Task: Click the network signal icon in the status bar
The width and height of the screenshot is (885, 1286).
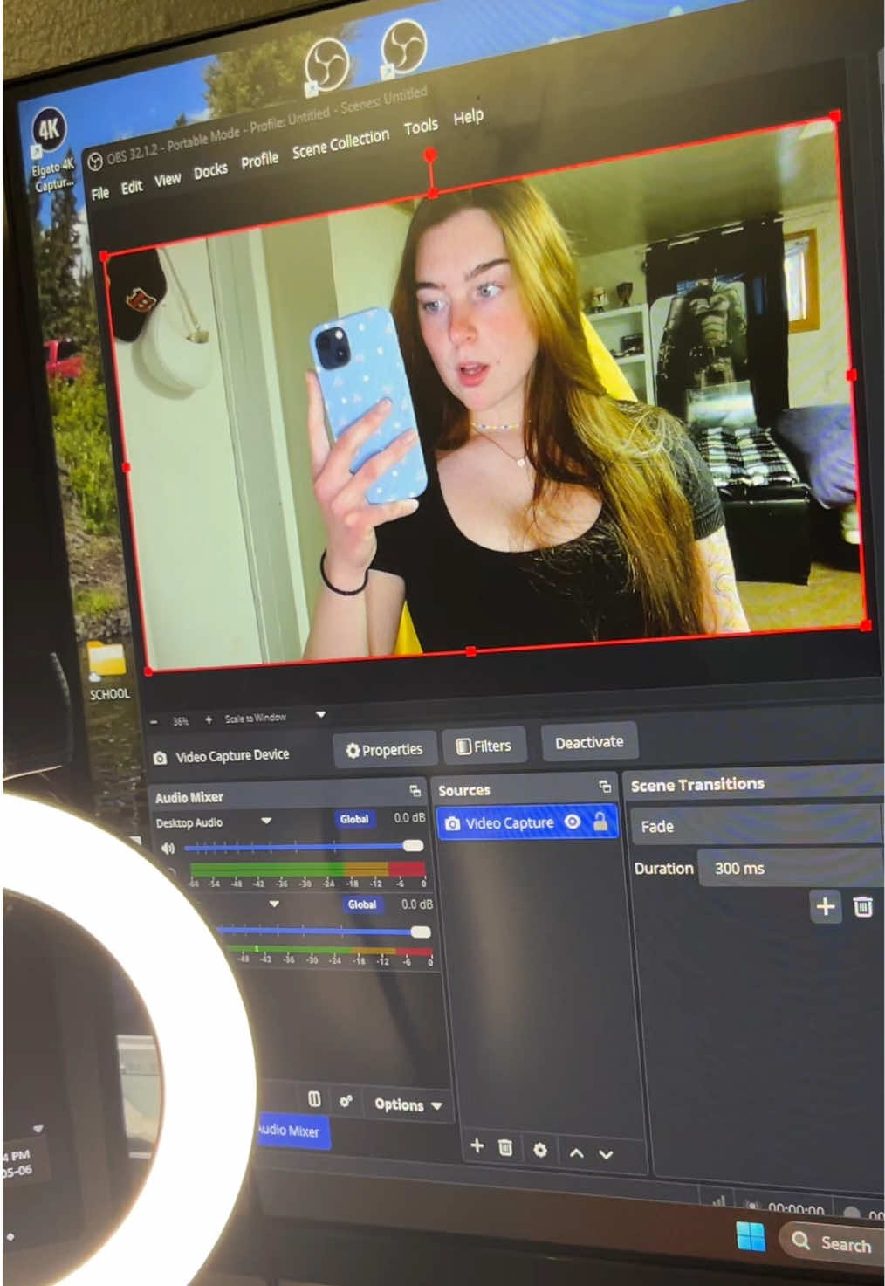Action: [719, 1202]
